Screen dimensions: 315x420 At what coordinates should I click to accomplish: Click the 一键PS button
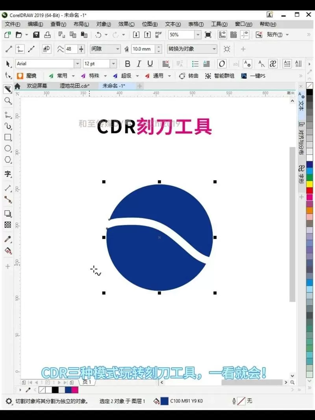[x=254, y=76]
